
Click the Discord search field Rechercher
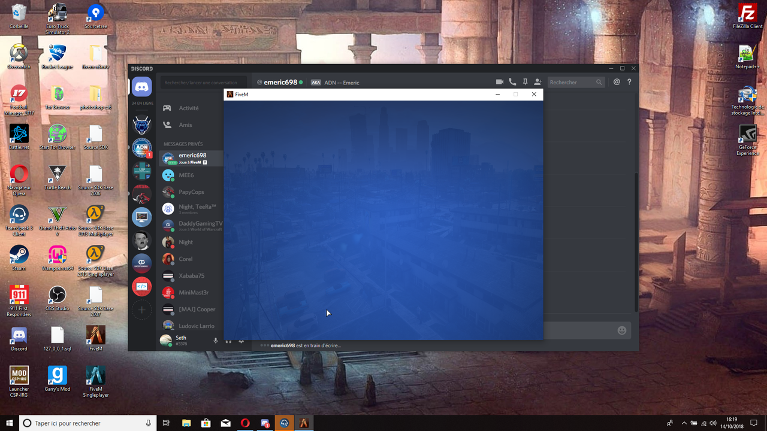click(x=576, y=82)
